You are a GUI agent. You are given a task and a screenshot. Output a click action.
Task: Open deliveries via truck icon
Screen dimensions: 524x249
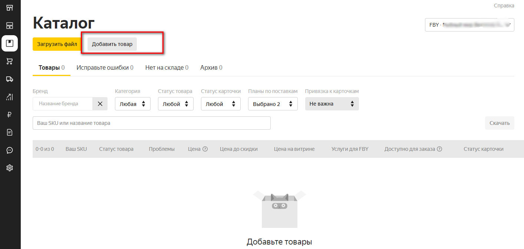click(10, 79)
